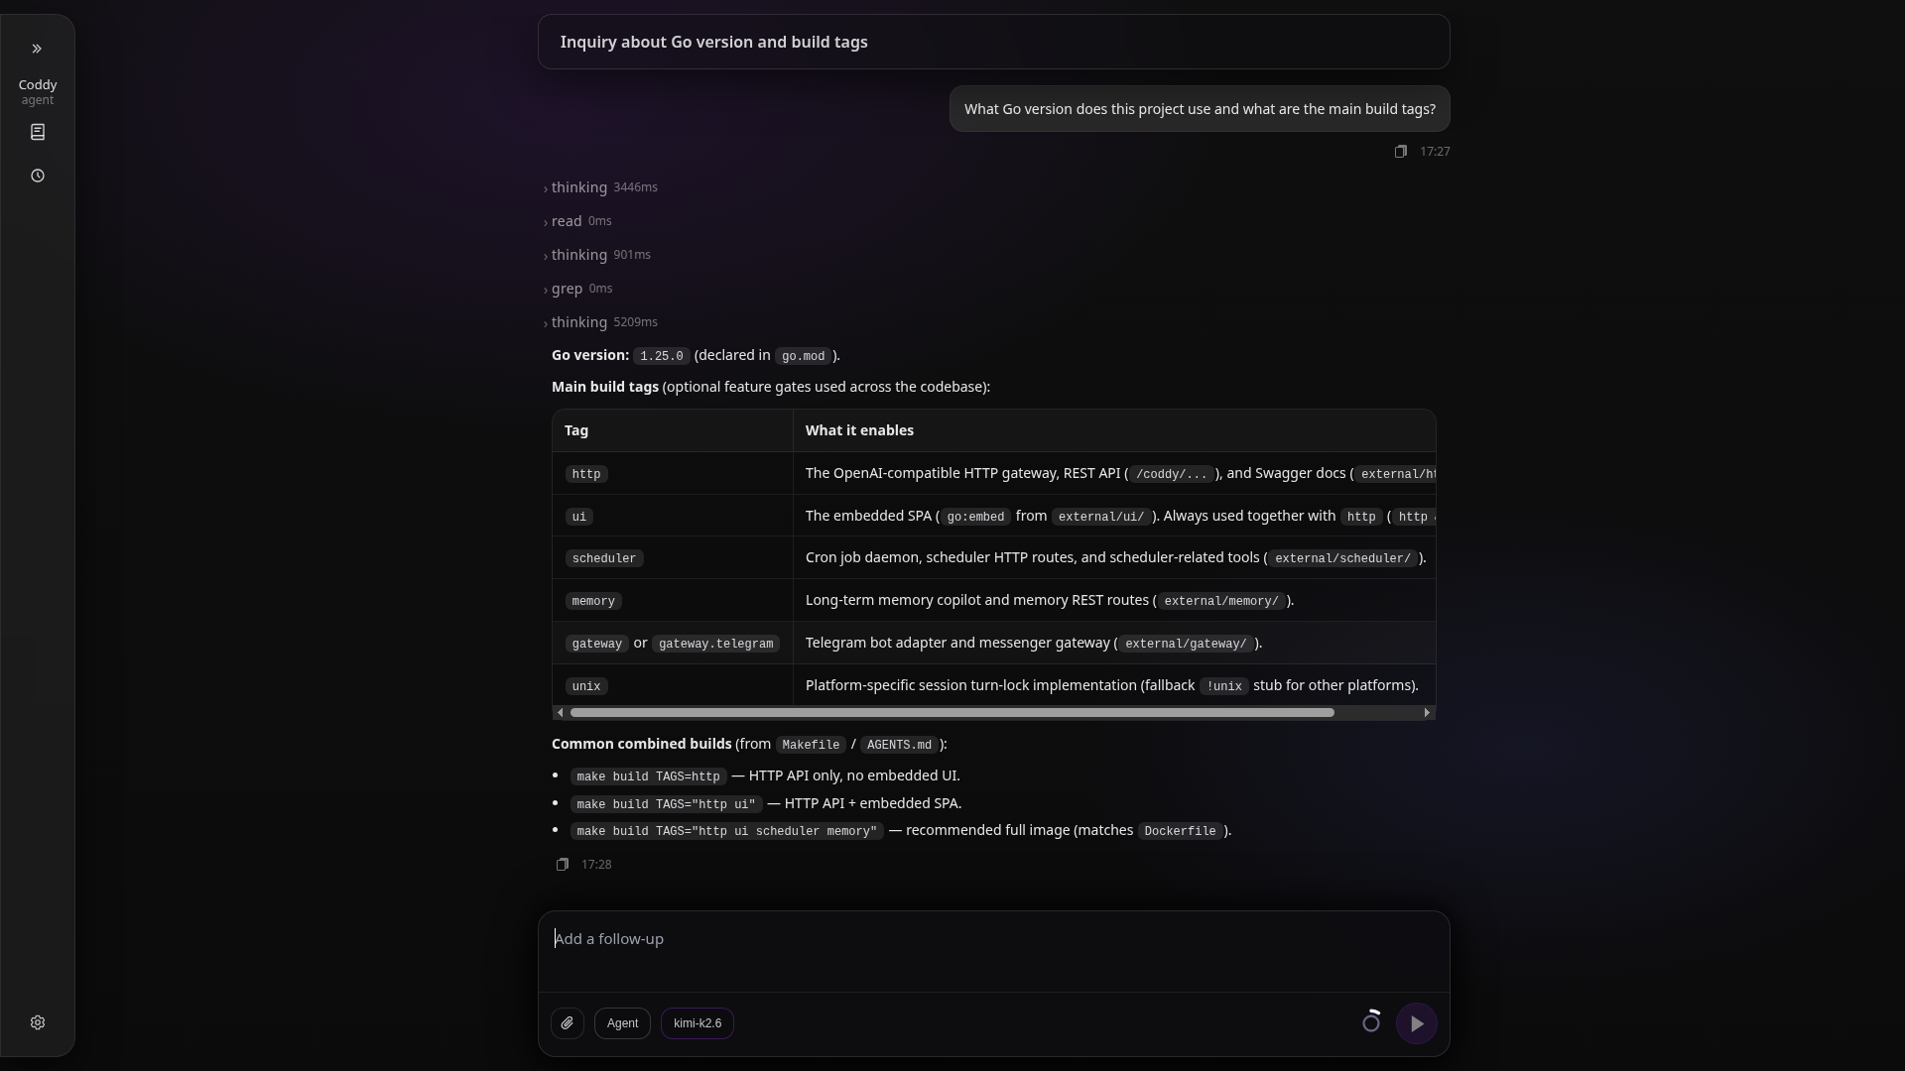1905x1071 pixels.
Task: Expand the grep tool step
Action: (577, 289)
